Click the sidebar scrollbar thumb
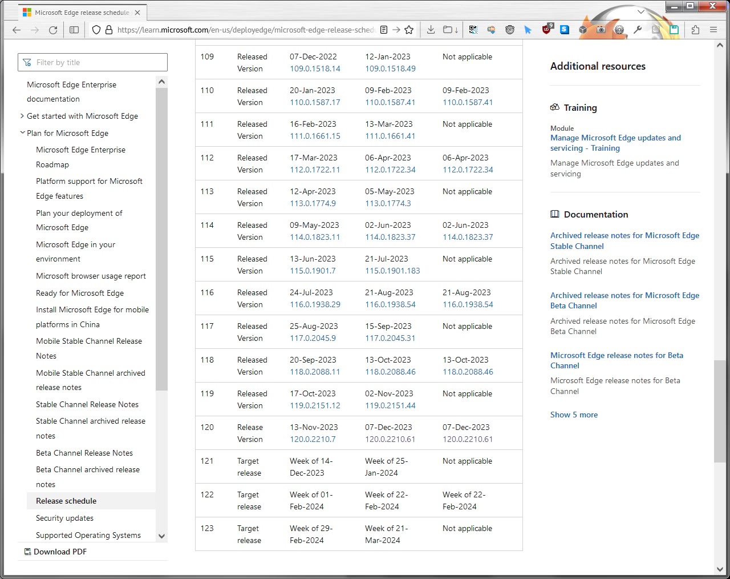The image size is (730, 579). point(161,239)
